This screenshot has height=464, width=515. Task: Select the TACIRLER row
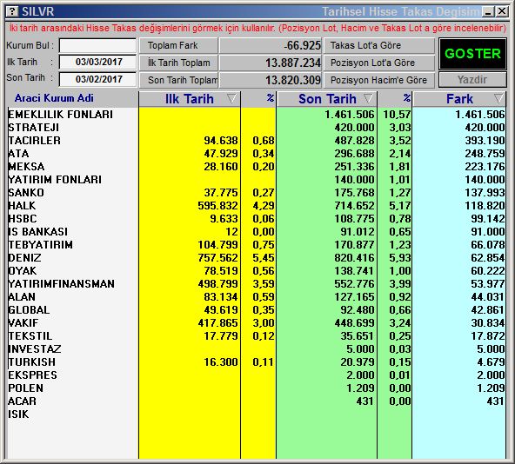coord(256,141)
